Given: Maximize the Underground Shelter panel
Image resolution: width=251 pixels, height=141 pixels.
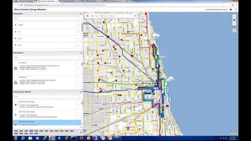Looking at the screenshot, I should click(81, 92).
